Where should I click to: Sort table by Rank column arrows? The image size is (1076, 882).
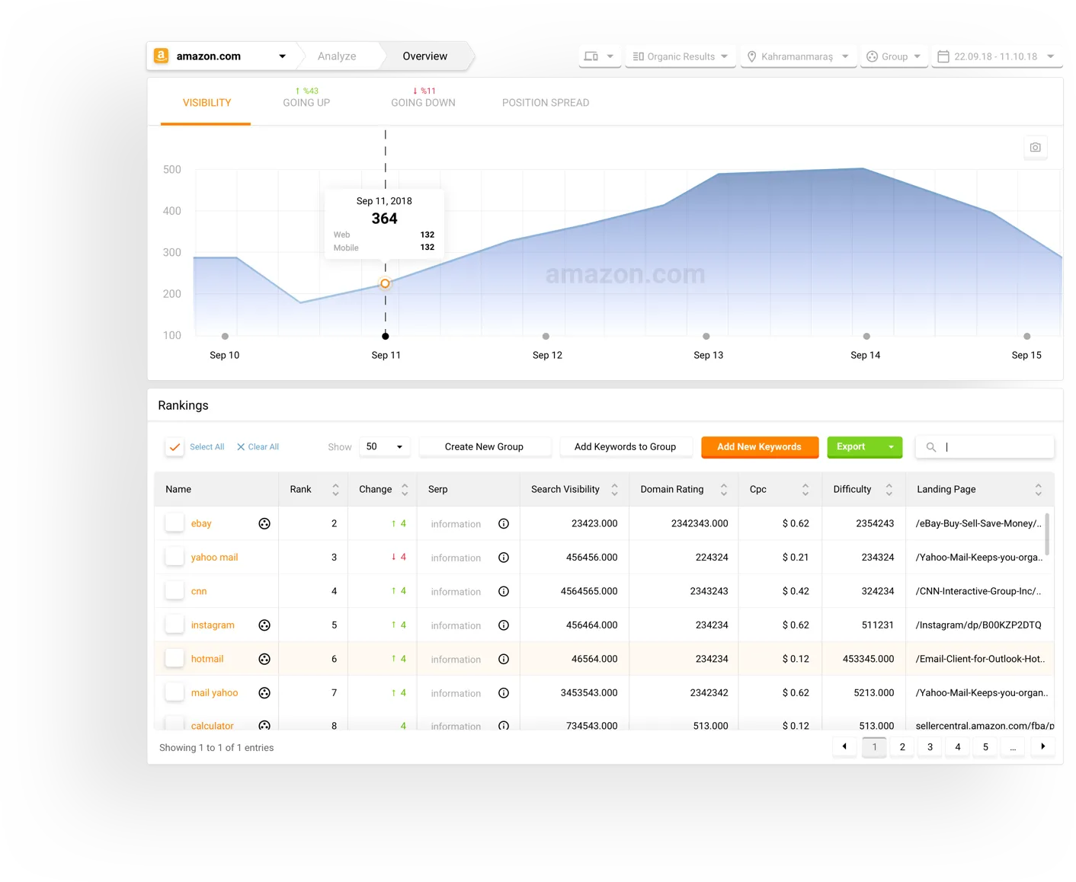335,490
